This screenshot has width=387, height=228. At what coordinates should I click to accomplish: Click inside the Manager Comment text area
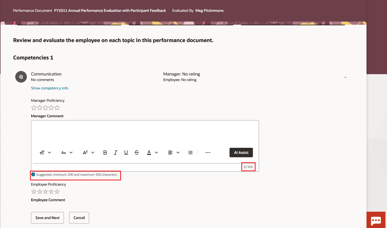145,133
